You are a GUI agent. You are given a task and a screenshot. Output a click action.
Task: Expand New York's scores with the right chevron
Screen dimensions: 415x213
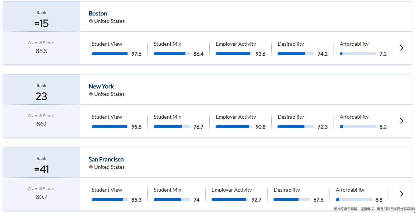(401, 121)
